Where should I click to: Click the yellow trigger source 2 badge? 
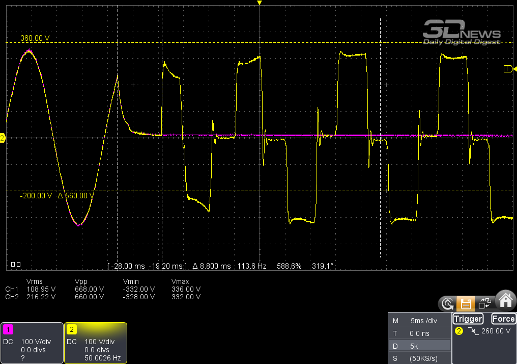[459, 331]
